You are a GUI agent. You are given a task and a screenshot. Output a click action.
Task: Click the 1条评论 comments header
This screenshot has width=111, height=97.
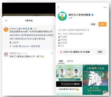(x=29, y=21)
